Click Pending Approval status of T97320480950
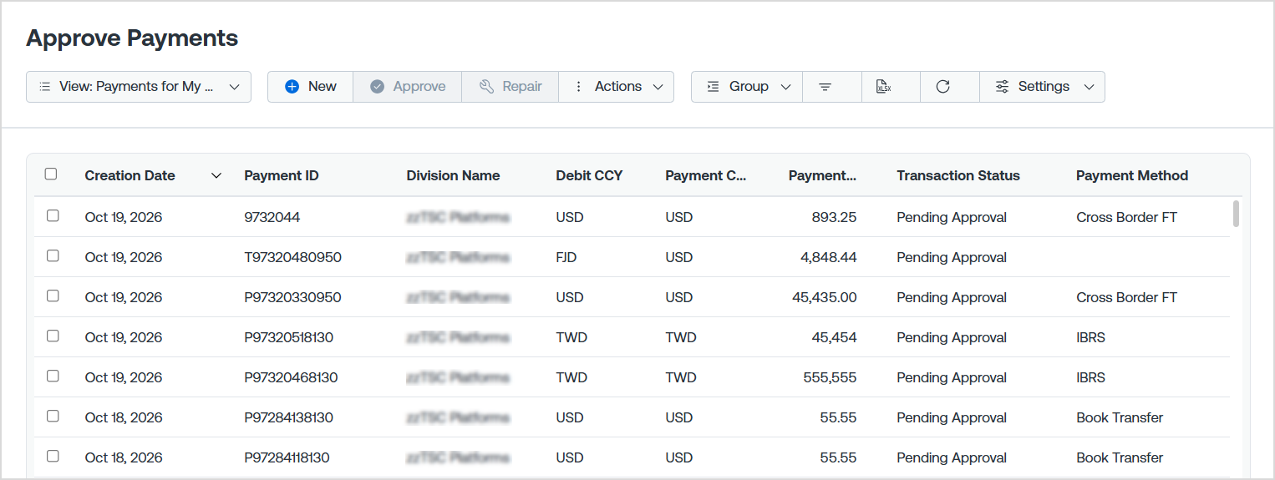 pos(952,258)
